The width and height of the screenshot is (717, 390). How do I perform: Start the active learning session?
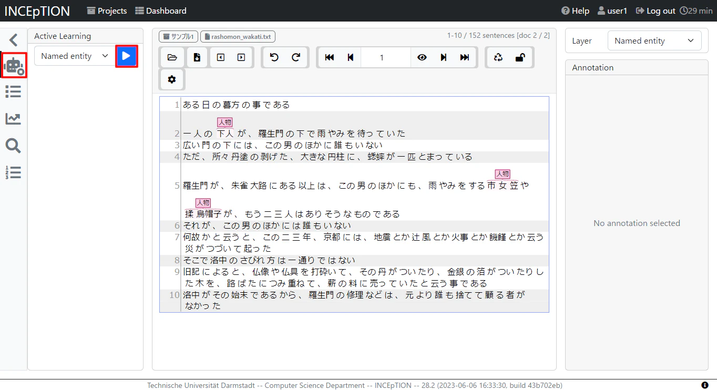pos(127,56)
